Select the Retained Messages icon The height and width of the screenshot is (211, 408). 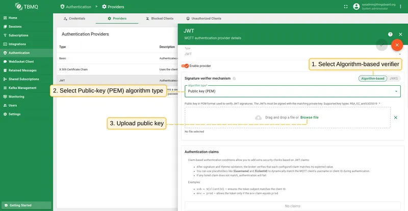point(5,71)
